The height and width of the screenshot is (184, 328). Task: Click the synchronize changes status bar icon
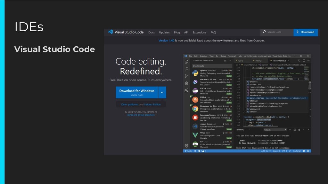[x=195, y=151]
